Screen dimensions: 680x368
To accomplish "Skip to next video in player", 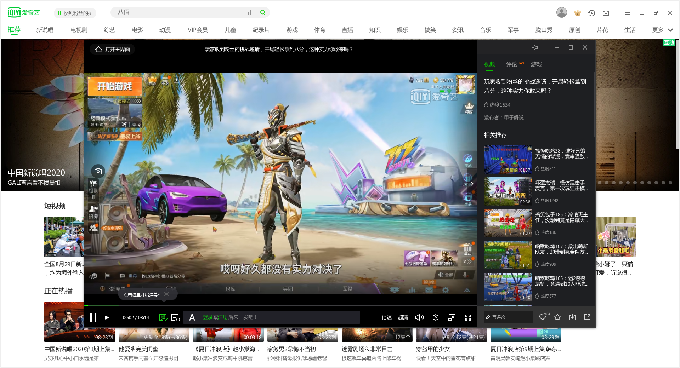I will (x=108, y=317).
